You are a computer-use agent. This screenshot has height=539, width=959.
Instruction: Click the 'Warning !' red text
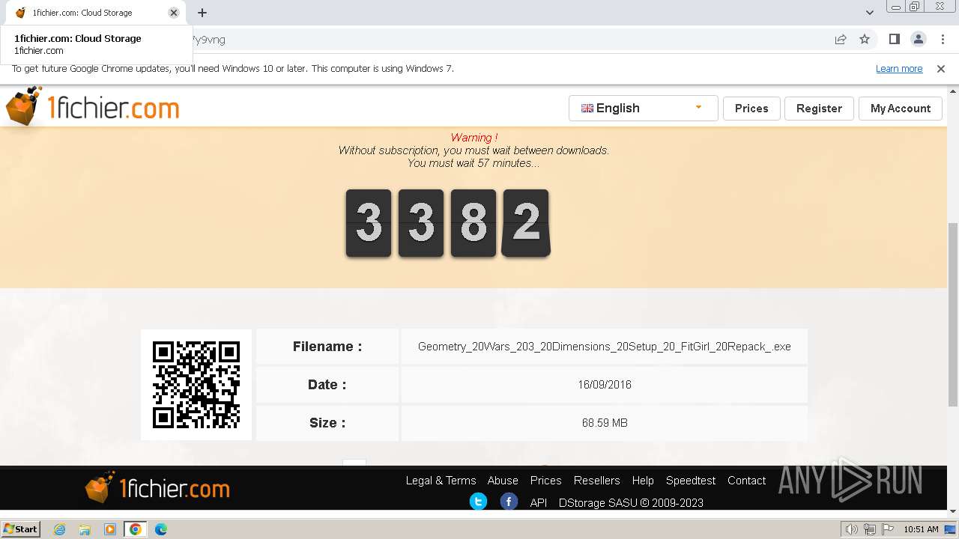pyautogui.click(x=474, y=138)
